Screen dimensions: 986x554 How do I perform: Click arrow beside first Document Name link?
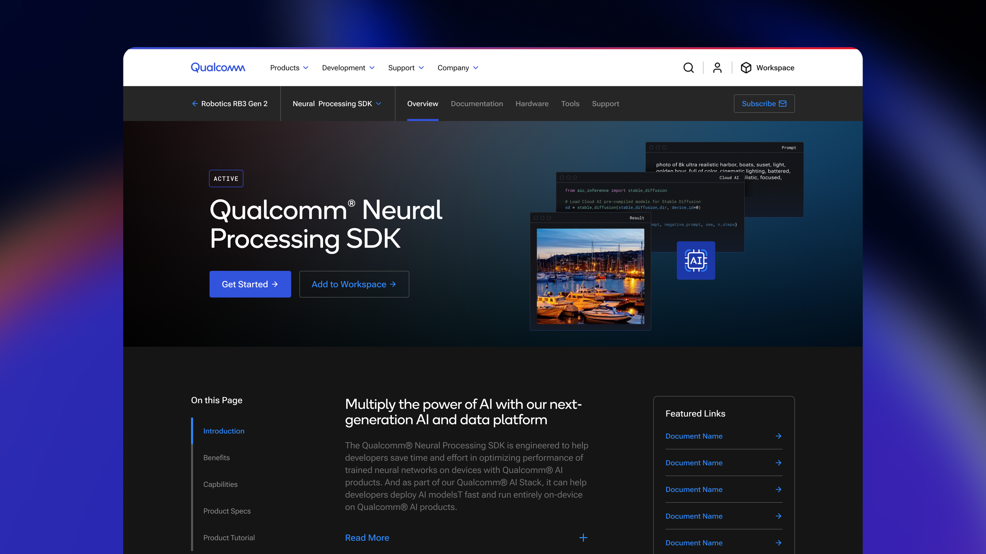[778, 436]
